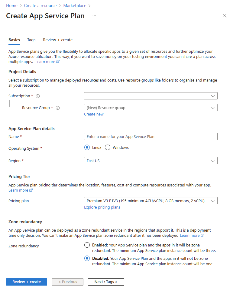Select the Linux operating system
This screenshot has width=230, height=288.
coord(87,147)
